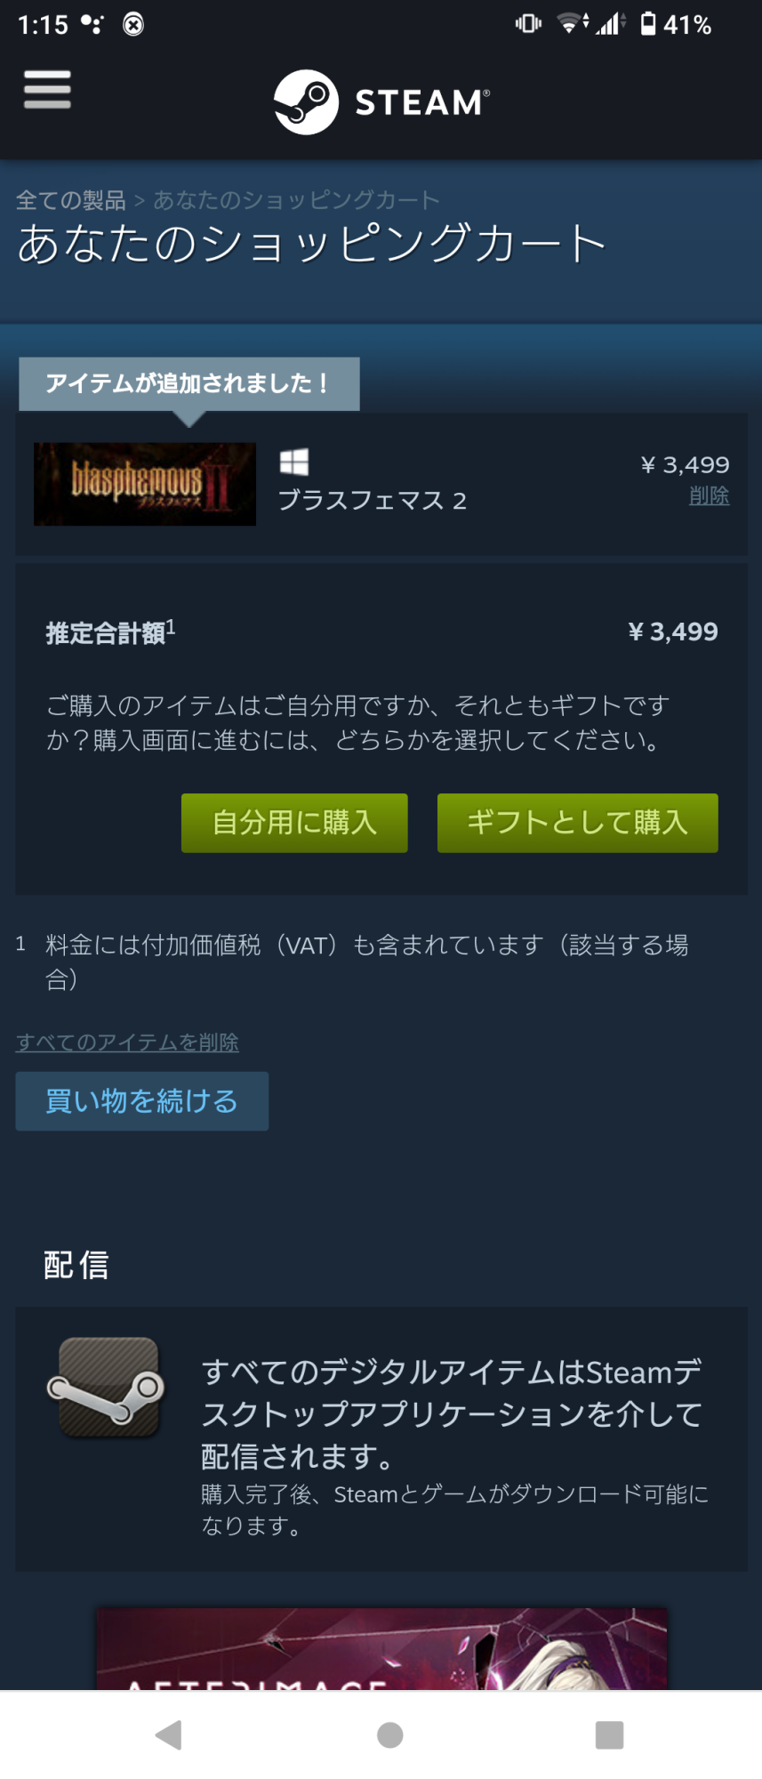Tap the Steam logo header
Image resolution: width=762 pixels, height=1779 pixels.
pyautogui.click(x=381, y=102)
